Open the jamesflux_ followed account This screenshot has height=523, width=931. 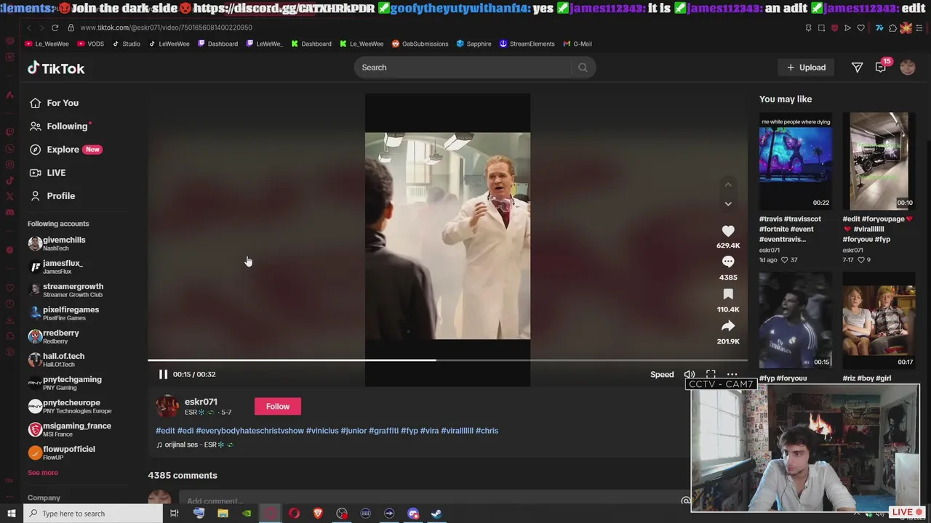tap(55, 267)
